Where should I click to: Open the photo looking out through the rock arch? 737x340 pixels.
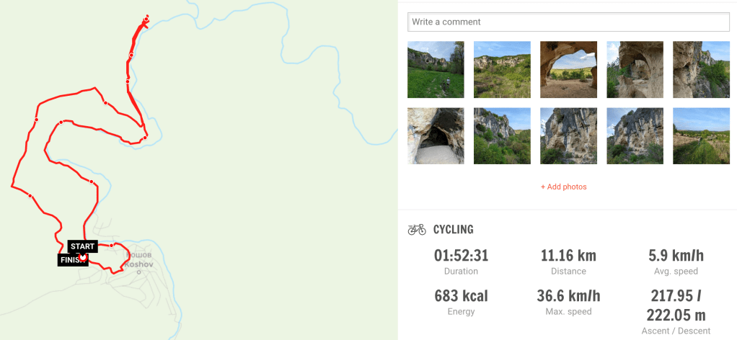pos(568,69)
